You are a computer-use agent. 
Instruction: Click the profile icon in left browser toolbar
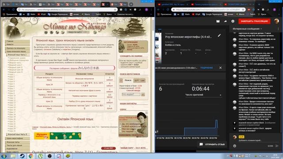coord(146,10)
